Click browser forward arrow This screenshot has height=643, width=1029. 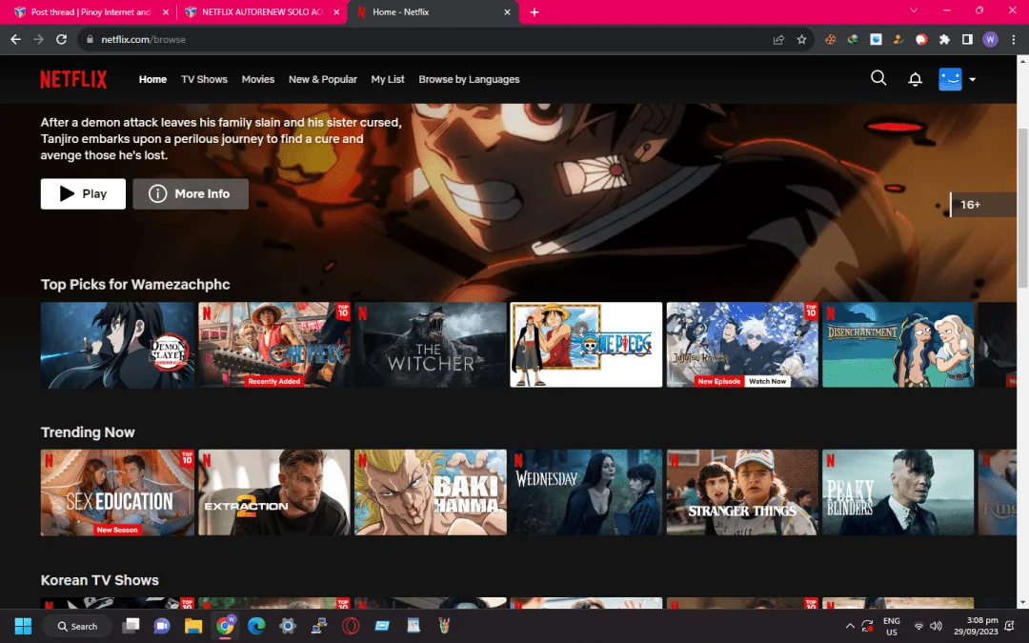[x=39, y=39]
